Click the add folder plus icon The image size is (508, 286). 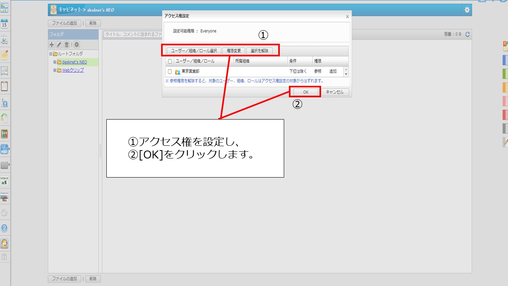tap(52, 45)
